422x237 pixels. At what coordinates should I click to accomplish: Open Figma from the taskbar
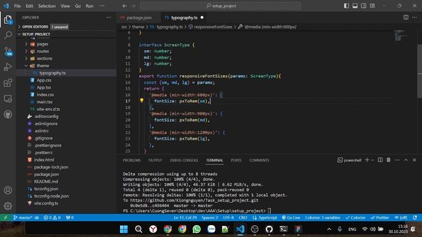click(x=298, y=229)
